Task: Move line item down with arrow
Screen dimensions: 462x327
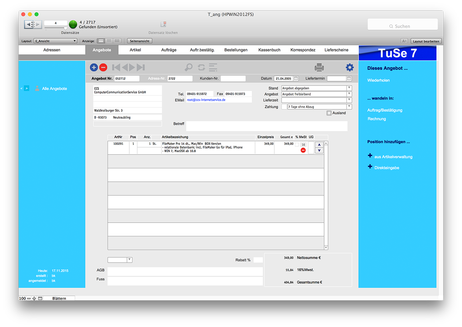Action: click(x=319, y=151)
